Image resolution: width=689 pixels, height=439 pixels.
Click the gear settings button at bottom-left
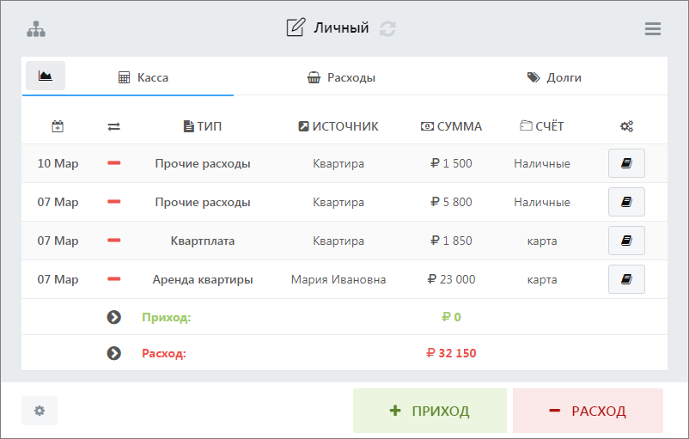pyautogui.click(x=40, y=411)
